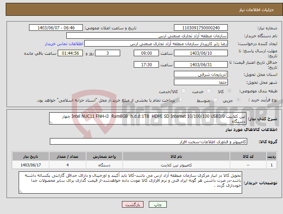Click the دستگاه unit cell
Viewport: 283px width, 214px height.
[104, 165]
